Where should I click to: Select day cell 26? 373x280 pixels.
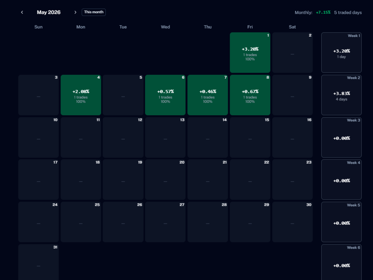pyautogui.click(x=123, y=222)
